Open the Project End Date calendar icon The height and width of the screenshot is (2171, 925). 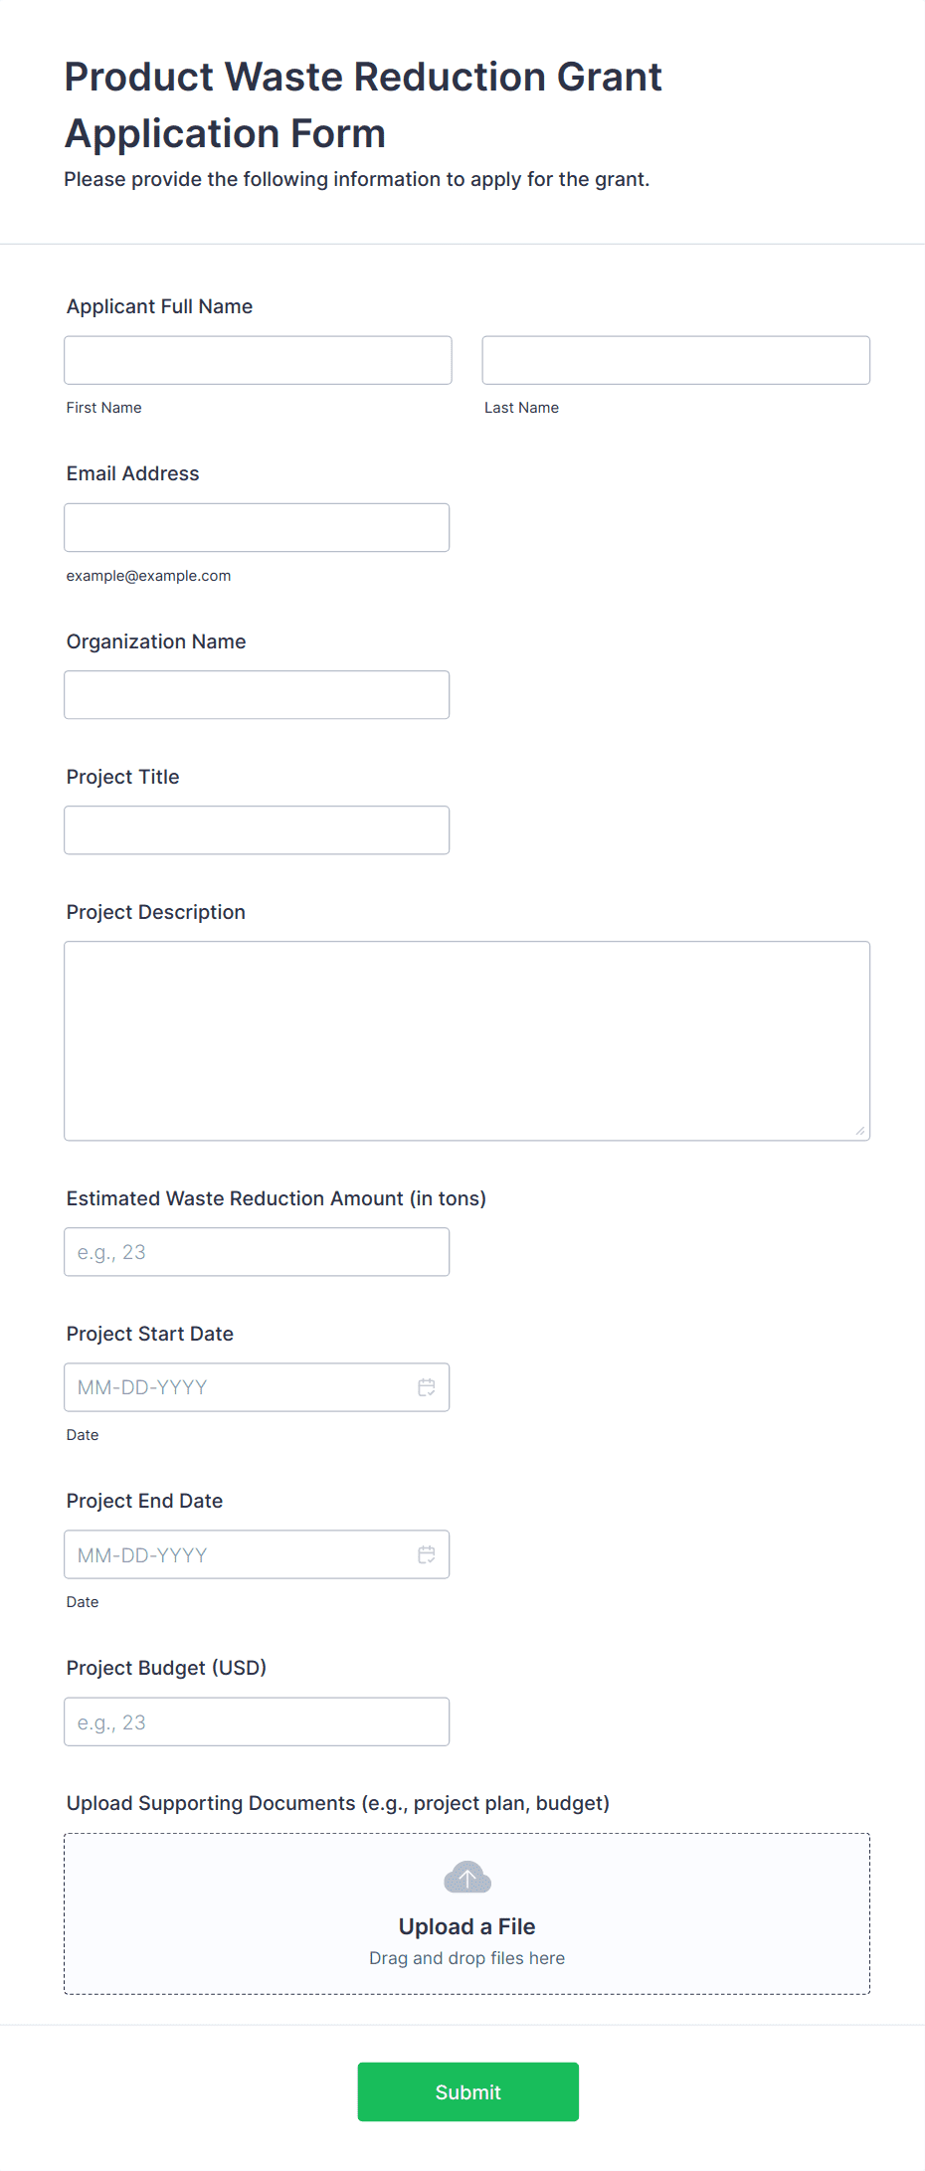(427, 1554)
